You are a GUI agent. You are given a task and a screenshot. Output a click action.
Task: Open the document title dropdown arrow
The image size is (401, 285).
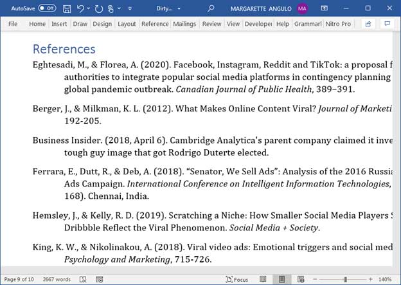click(x=179, y=8)
